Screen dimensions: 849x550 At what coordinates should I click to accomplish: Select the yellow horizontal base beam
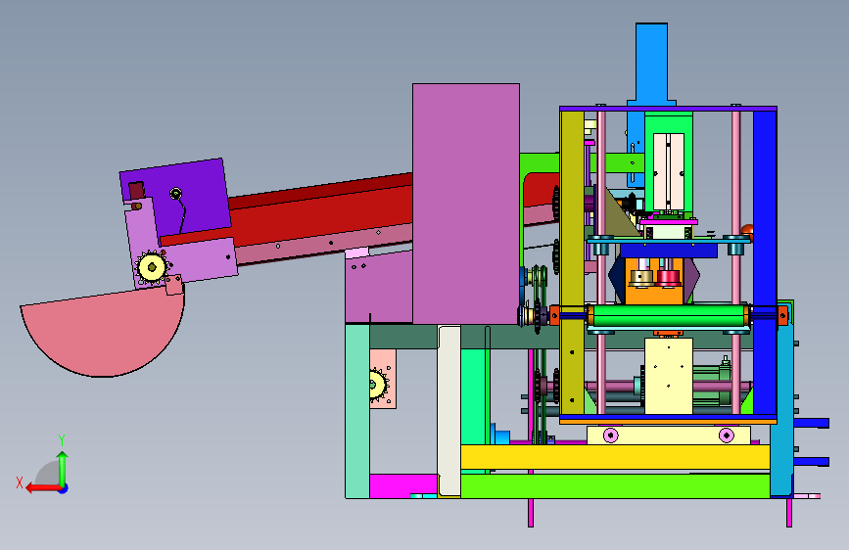tap(615, 457)
